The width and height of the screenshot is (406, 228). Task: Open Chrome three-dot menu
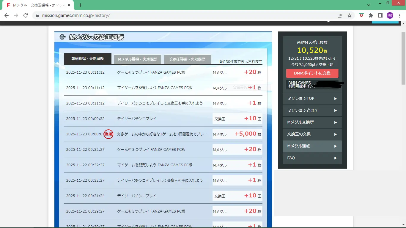coord(399,15)
